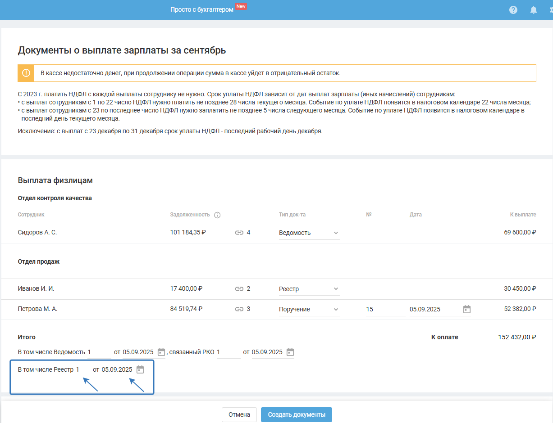553x423 pixels.
Task: Click debt amount 17 400,00 ₽
Action: pos(187,289)
